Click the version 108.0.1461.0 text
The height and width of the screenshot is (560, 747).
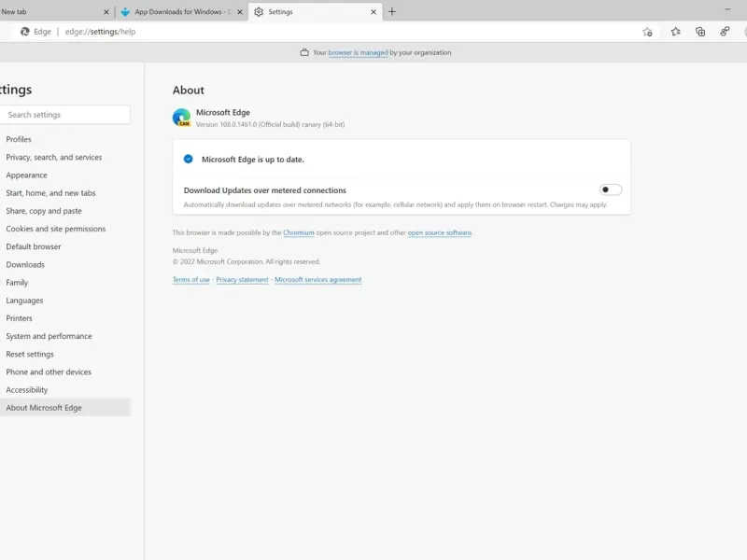(270, 124)
